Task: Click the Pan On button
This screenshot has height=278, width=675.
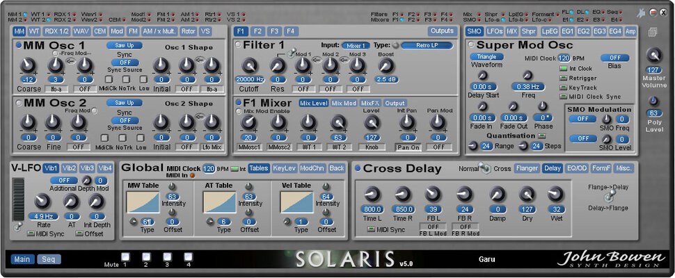Action: pos(408,147)
